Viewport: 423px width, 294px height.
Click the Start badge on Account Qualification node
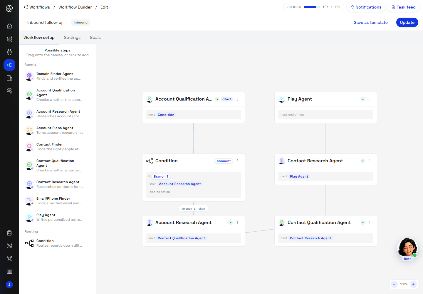coord(227,99)
